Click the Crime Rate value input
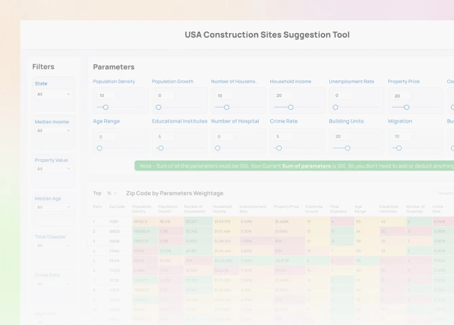The width and height of the screenshot is (454, 325). click(283, 136)
